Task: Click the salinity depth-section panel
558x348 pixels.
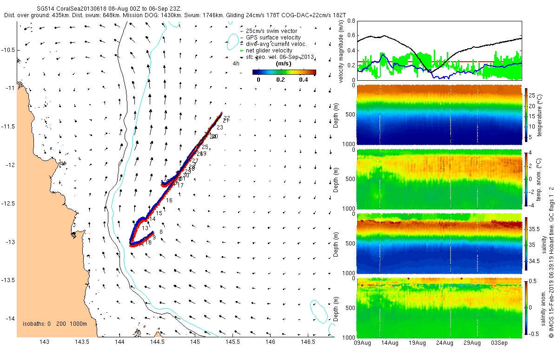Action: tap(439, 243)
